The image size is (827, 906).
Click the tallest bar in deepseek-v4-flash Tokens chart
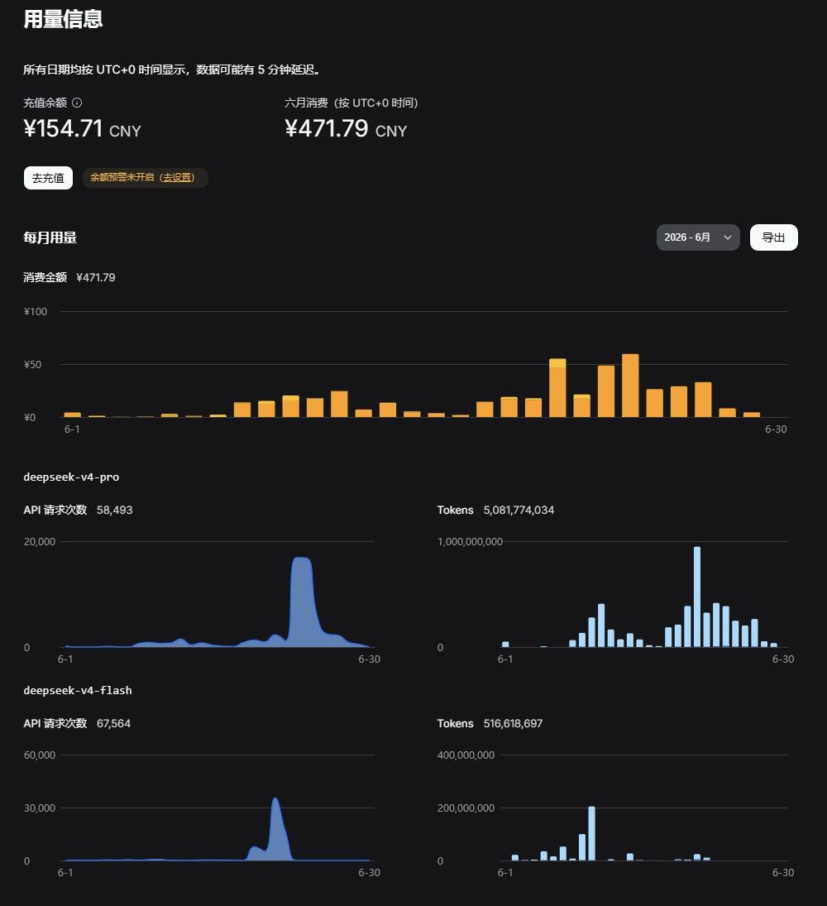pyautogui.click(x=591, y=834)
